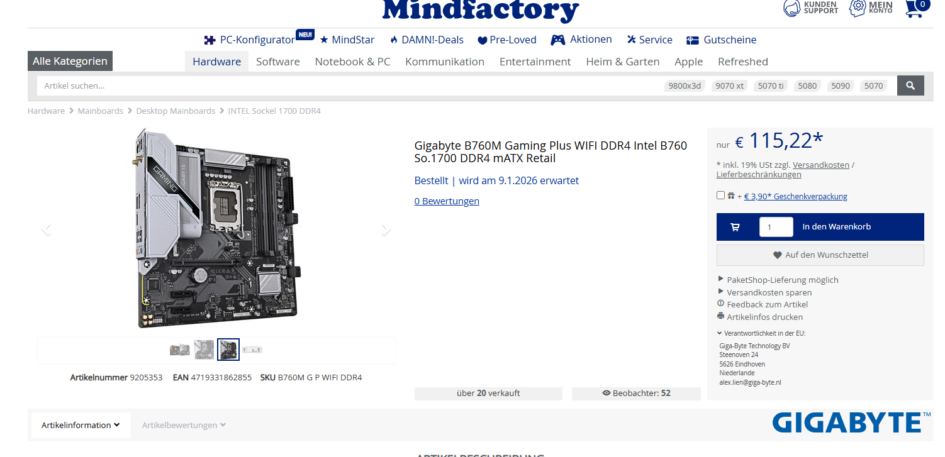The image size is (945, 457).
Task: Click the Feedback zum Artikel info icon
Action: point(721,304)
